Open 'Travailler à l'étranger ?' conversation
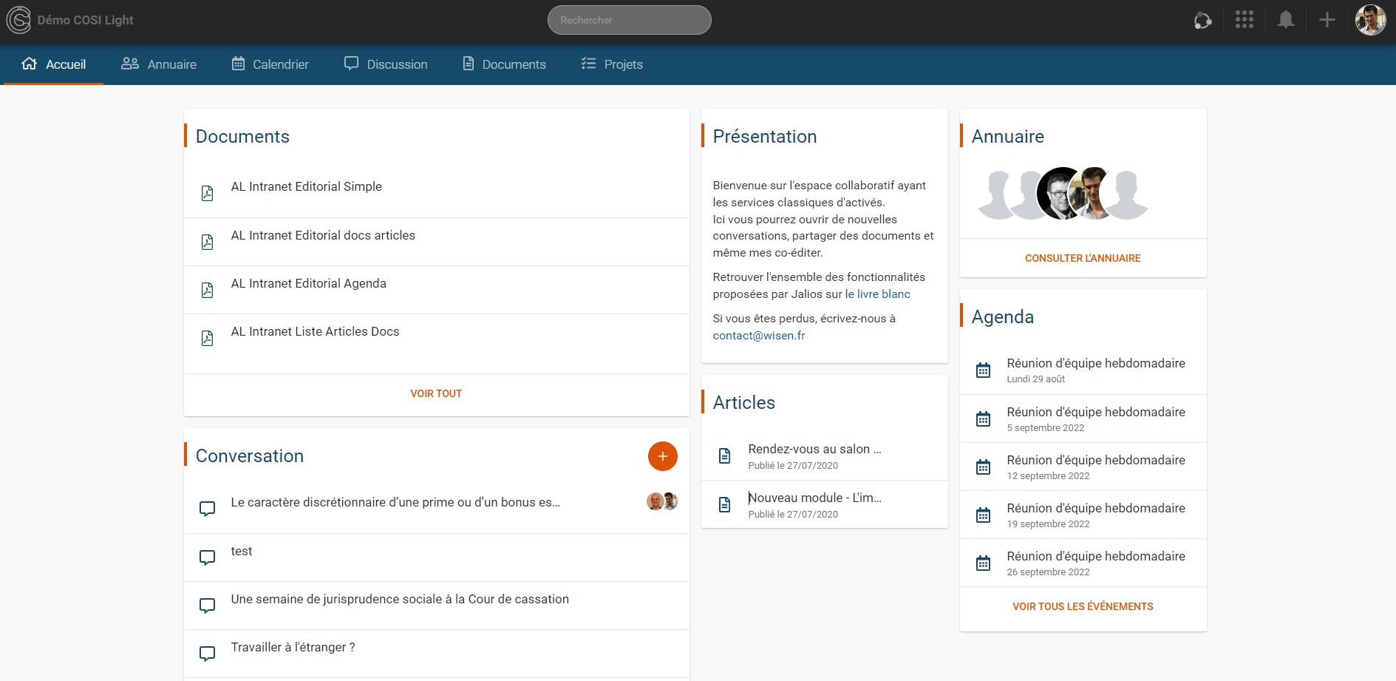 [x=293, y=647]
